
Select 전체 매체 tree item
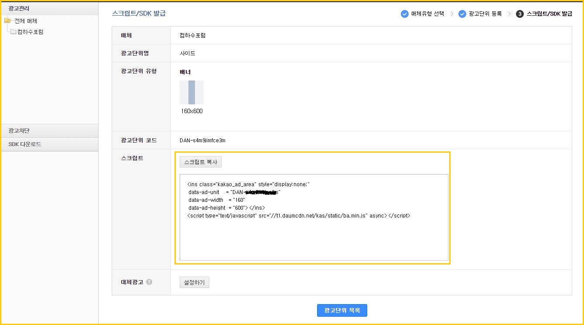click(26, 21)
